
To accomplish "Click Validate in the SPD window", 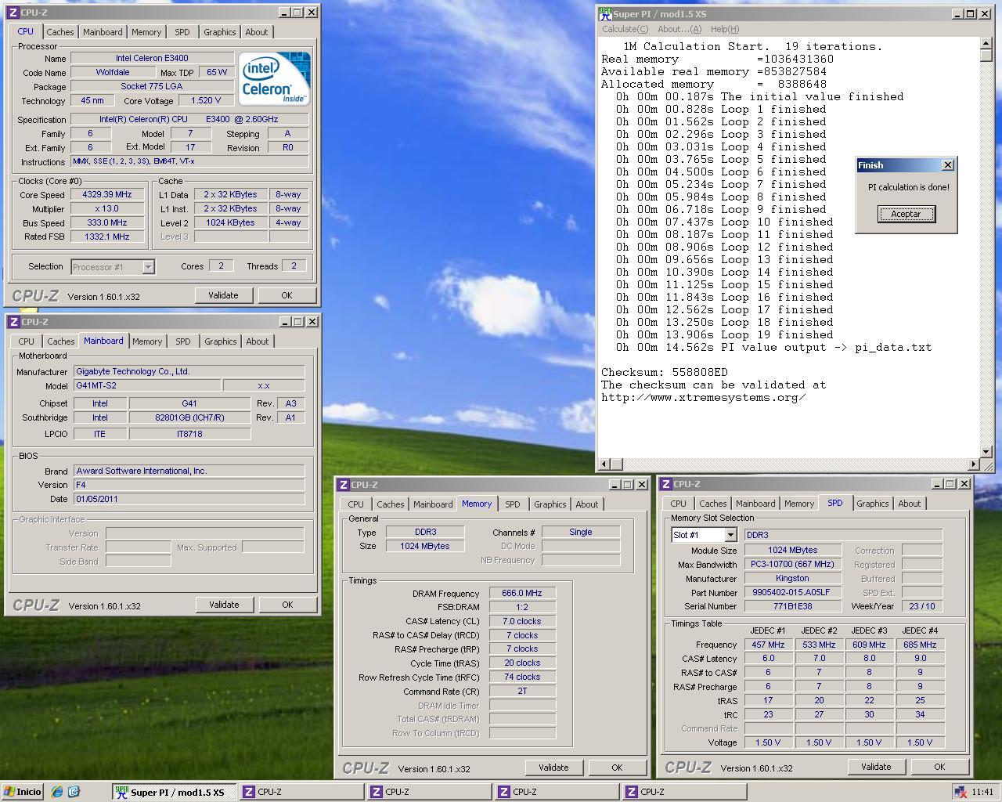I will 876,767.
